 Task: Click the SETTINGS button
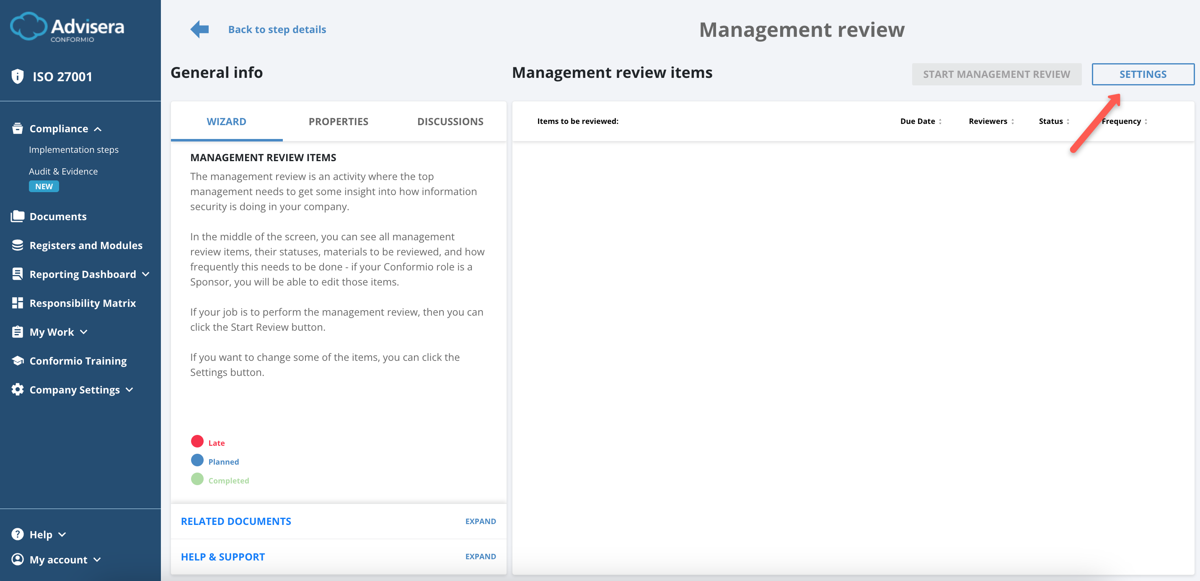tap(1143, 74)
